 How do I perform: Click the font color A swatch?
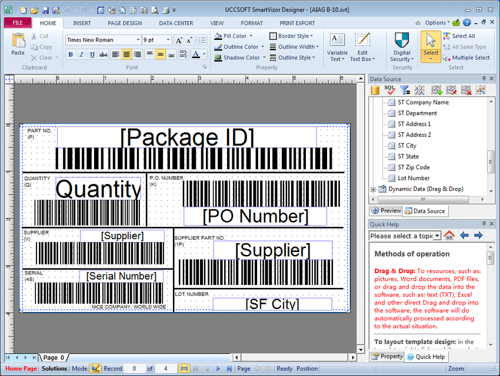pos(196,55)
